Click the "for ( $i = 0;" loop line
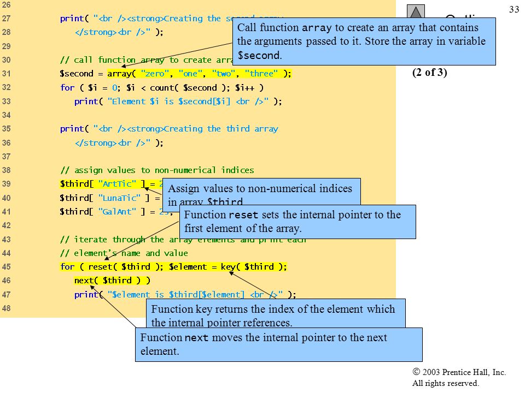525x393 pixels. (162, 87)
